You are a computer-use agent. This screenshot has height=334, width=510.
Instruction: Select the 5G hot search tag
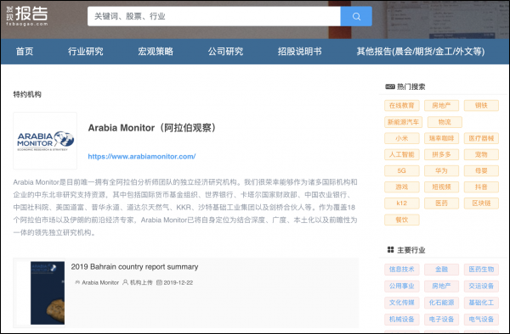click(x=402, y=170)
